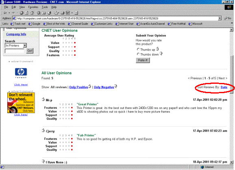Click the Rate it! button
The image size is (235, 170).
pyautogui.click(x=143, y=60)
